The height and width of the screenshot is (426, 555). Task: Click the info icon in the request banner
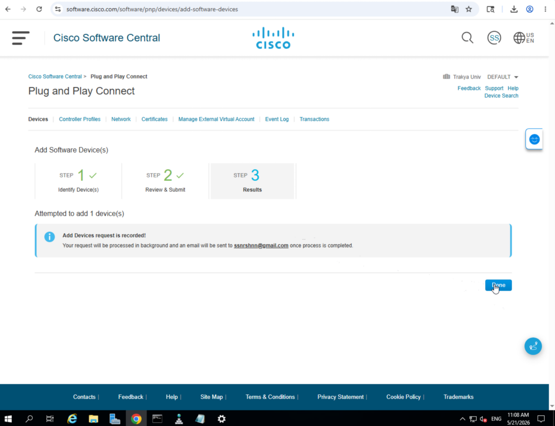50,236
